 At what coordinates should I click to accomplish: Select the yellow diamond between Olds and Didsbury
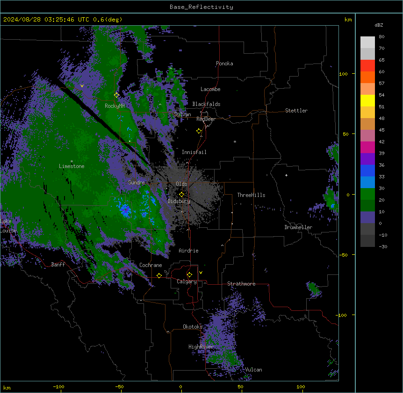[x=181, y=194]
